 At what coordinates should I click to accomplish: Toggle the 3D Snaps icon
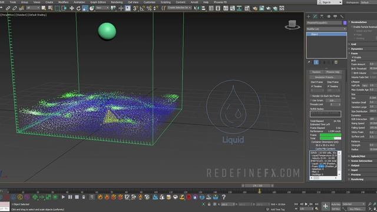tap(135, 8)
